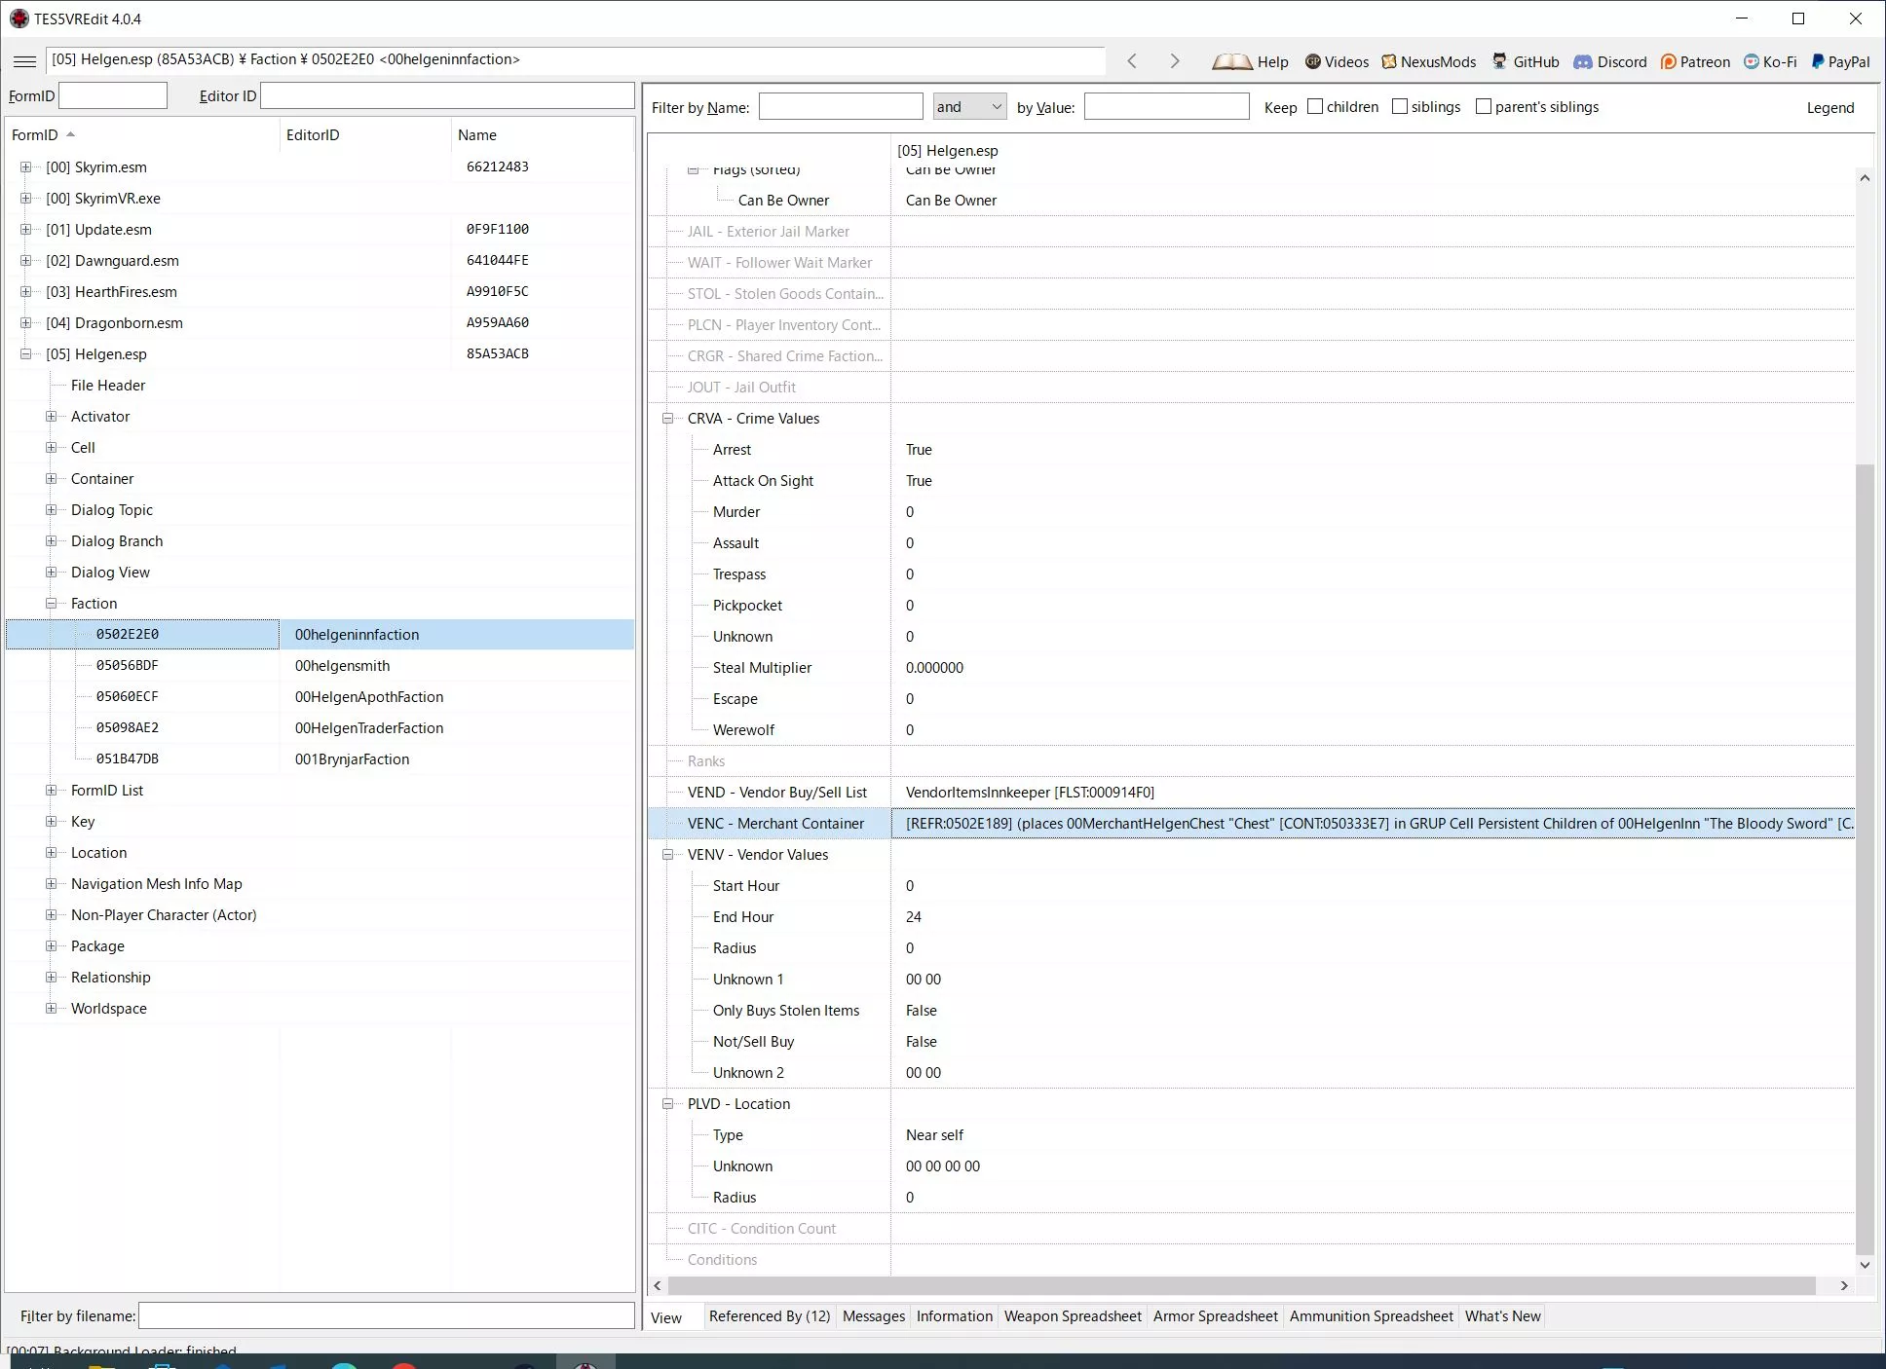Collapse the VENV - Vendor Values section

[668, 854]
